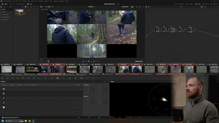
Task: Select the node graph hand pan tool
Action: [x=149, y=7]
